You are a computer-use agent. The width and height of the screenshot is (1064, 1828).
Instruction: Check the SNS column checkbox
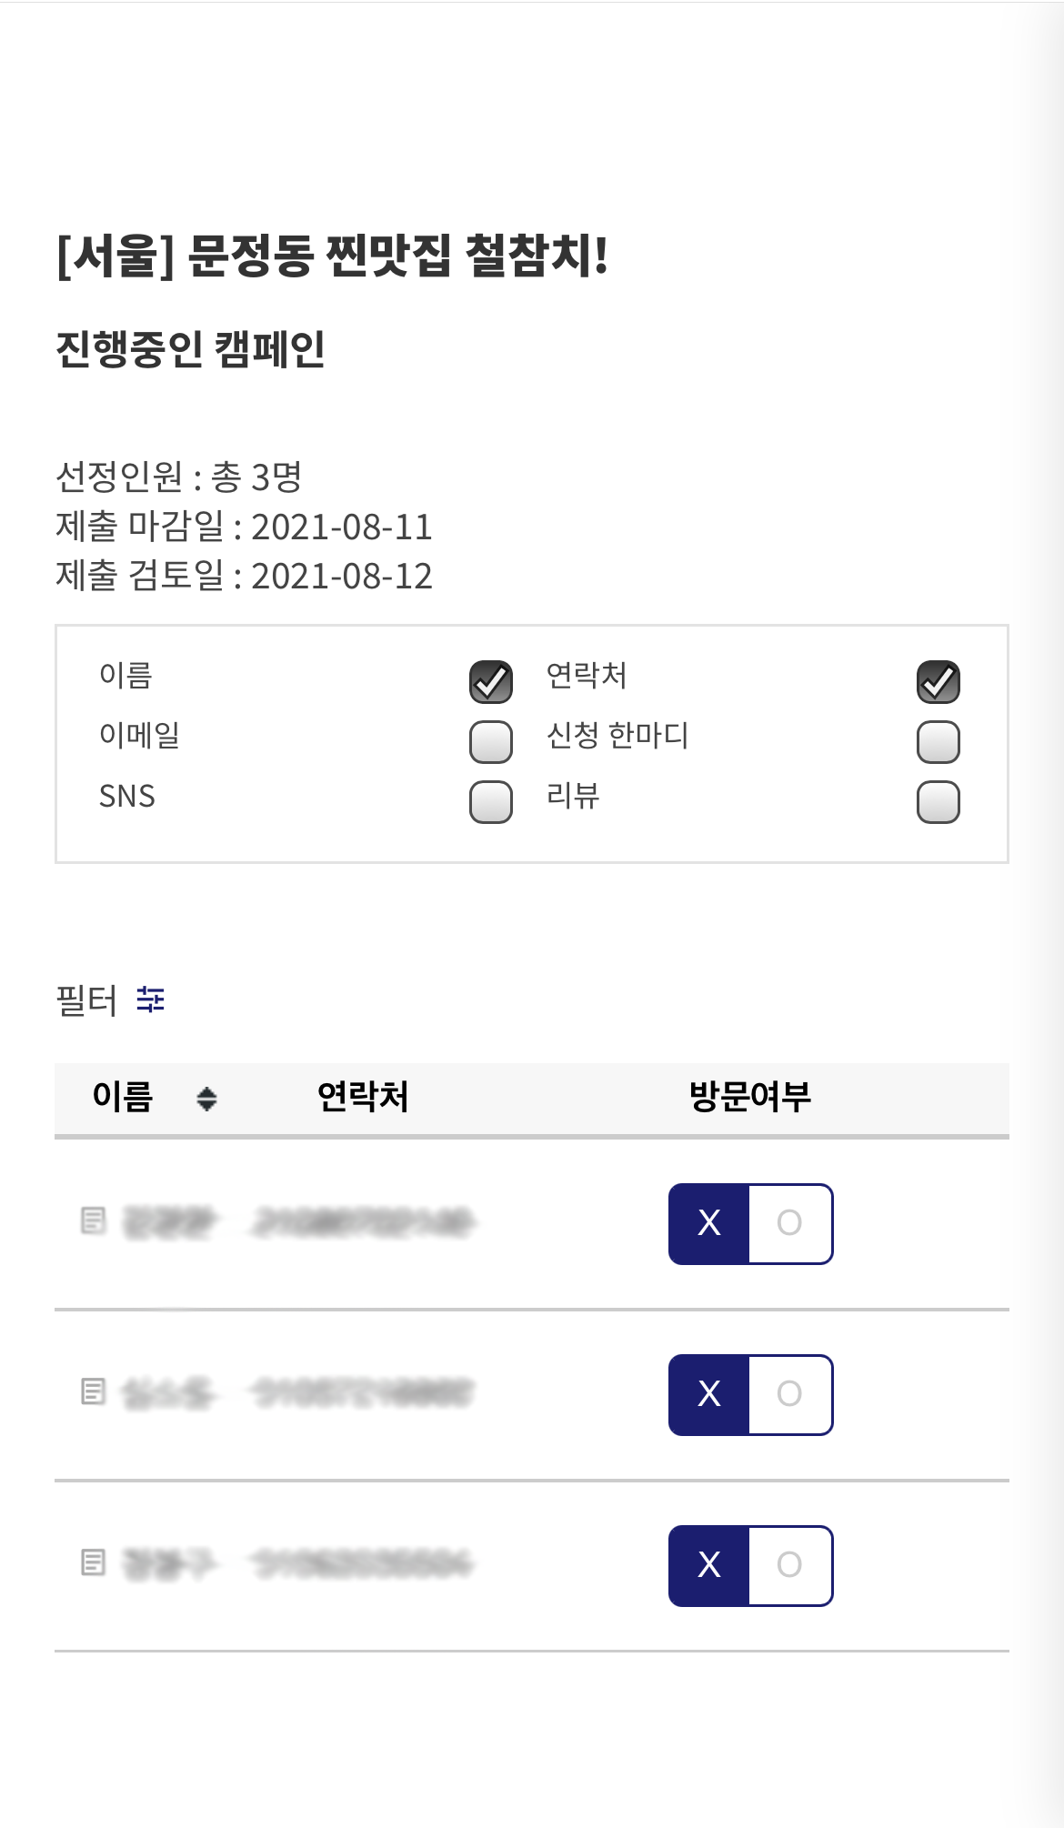491,802
